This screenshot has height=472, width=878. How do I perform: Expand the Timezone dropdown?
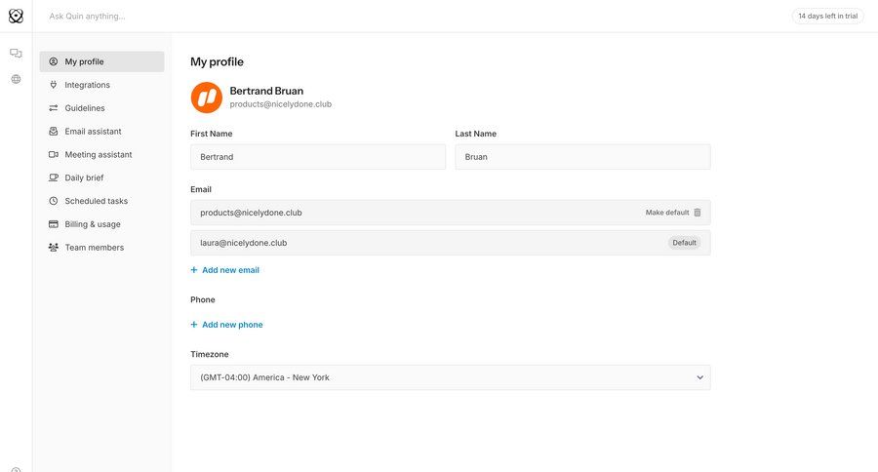(450, 377)
